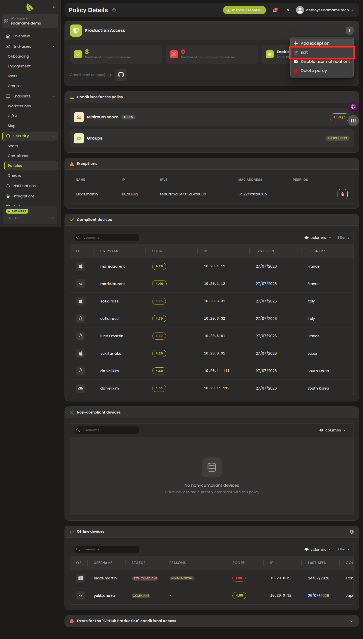363x639 pixels.
Task: Go to the Compliance page in sidebar
Action: tap(18, 156)
